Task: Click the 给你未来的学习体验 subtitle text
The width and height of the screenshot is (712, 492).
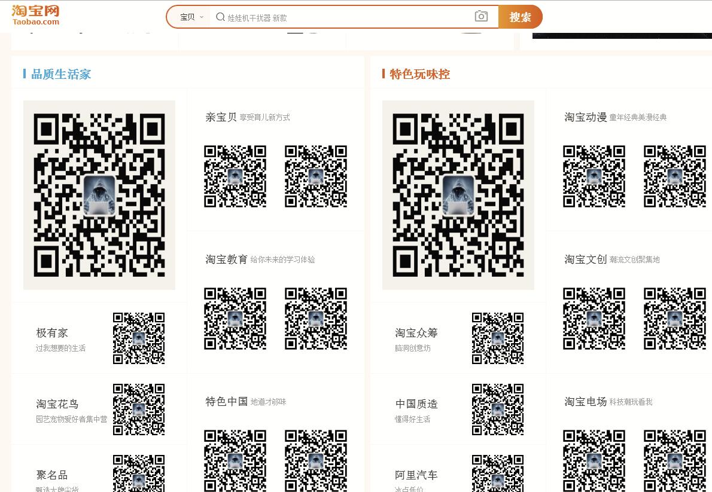Action: click(282, 259)
